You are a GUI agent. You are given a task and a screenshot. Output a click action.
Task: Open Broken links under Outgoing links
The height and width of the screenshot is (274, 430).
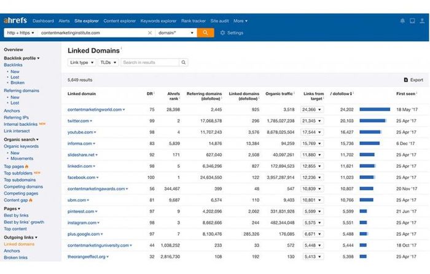tap(15, 257)
